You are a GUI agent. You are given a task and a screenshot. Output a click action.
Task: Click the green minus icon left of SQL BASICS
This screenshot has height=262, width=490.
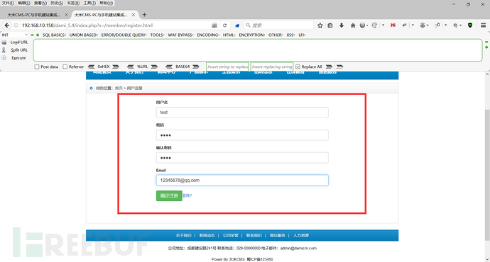(x=32, y=35)
